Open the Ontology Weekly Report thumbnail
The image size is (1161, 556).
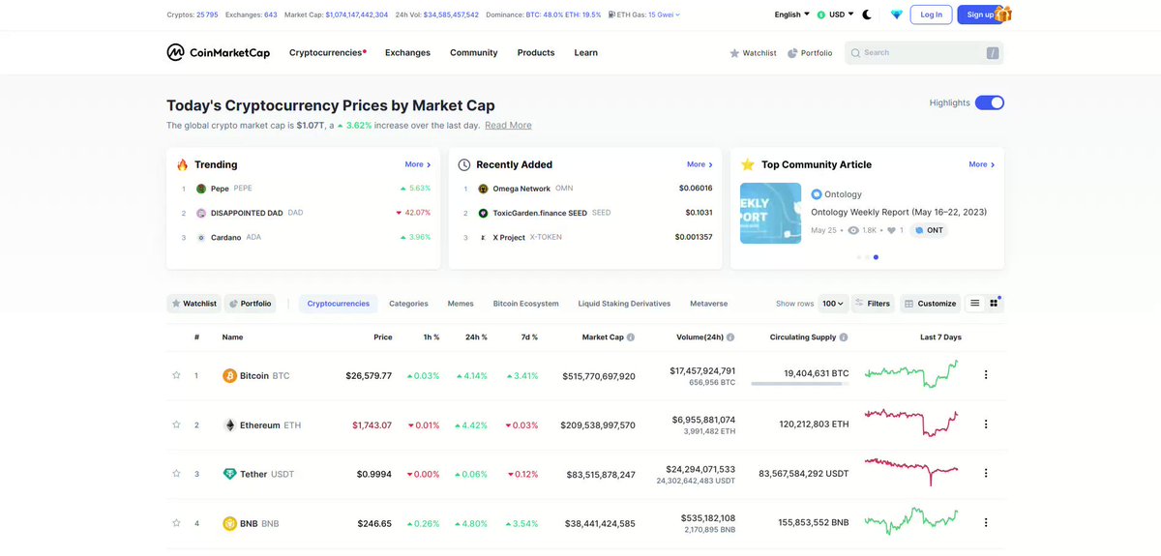pyautogui.click(x=770, y=213)
